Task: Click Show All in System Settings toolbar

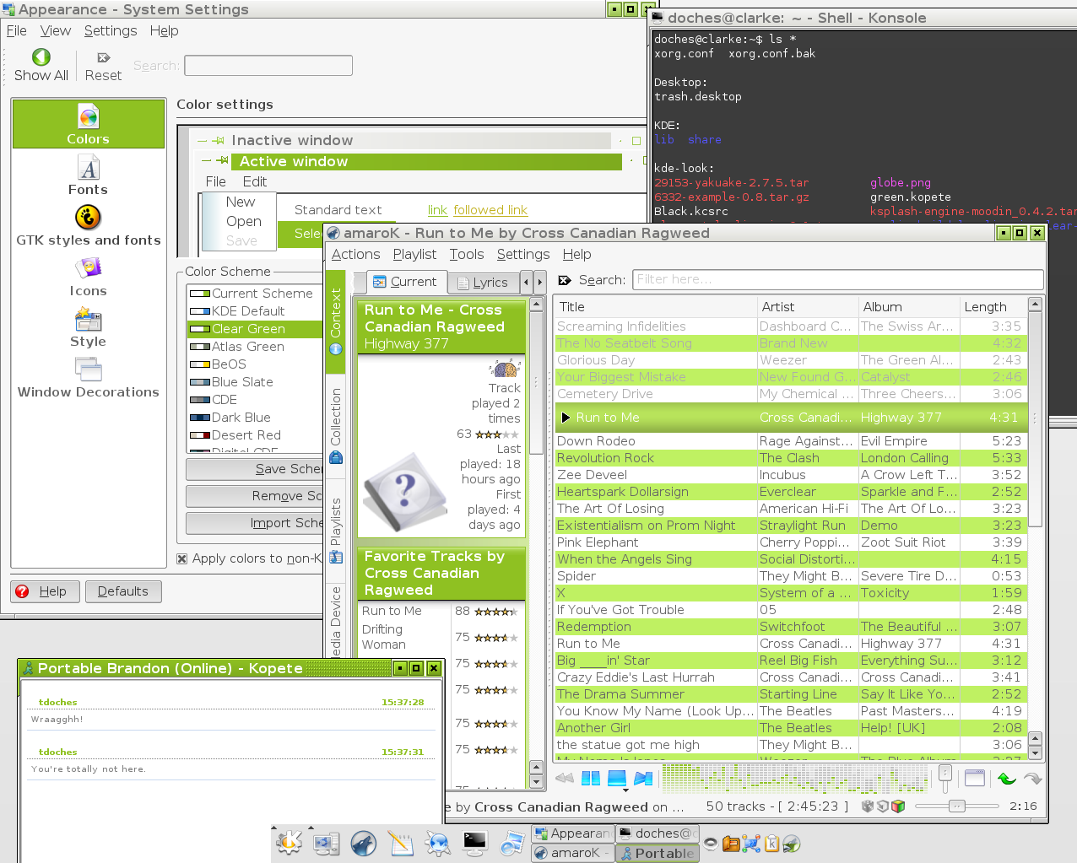Action: click(x=41, y=65)
